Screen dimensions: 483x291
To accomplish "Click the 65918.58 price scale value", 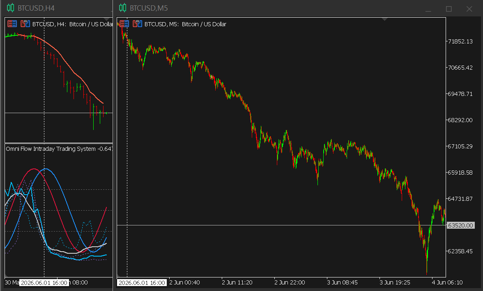I will point(460,173).
